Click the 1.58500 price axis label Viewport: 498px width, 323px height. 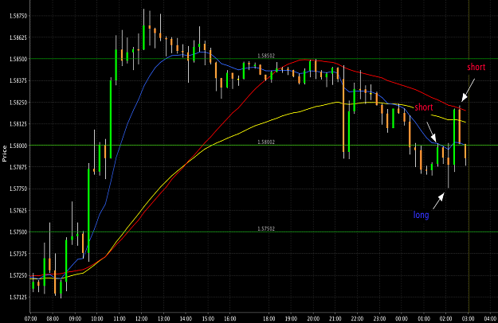[18, 59]
